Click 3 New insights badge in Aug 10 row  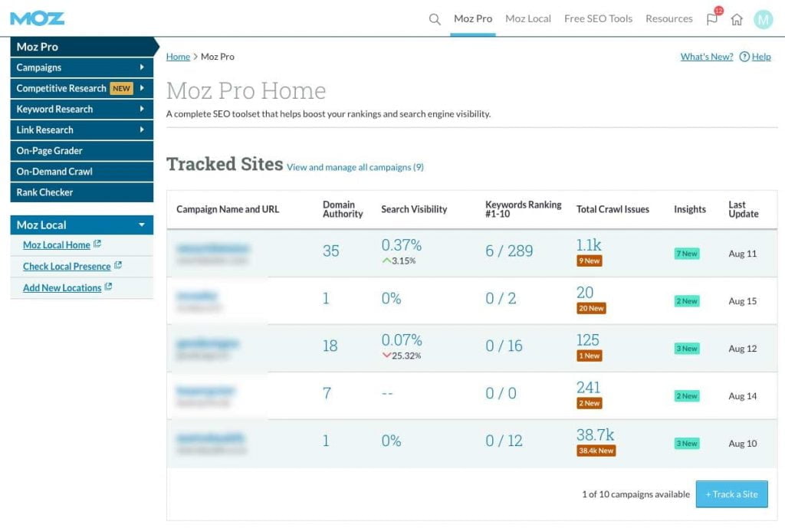[686, 444]
